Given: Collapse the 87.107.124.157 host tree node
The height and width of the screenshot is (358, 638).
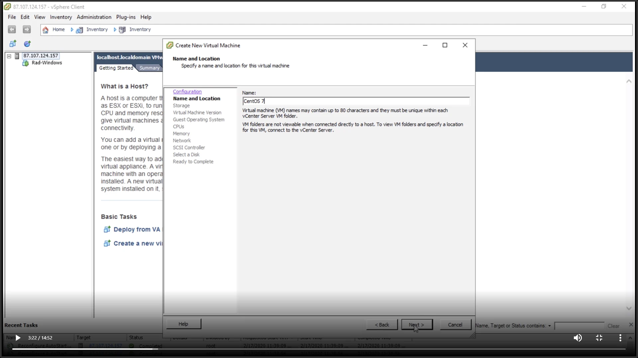Looking at the screenshot, I should 9,56.
